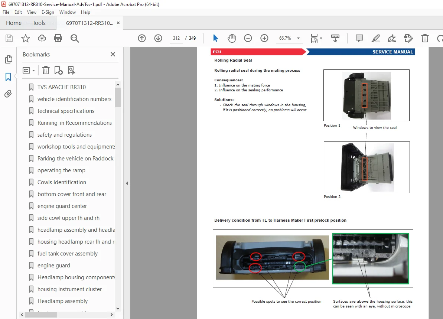Open the Find text magnifier icon
The image size is (443, 319).
point(75,38)
